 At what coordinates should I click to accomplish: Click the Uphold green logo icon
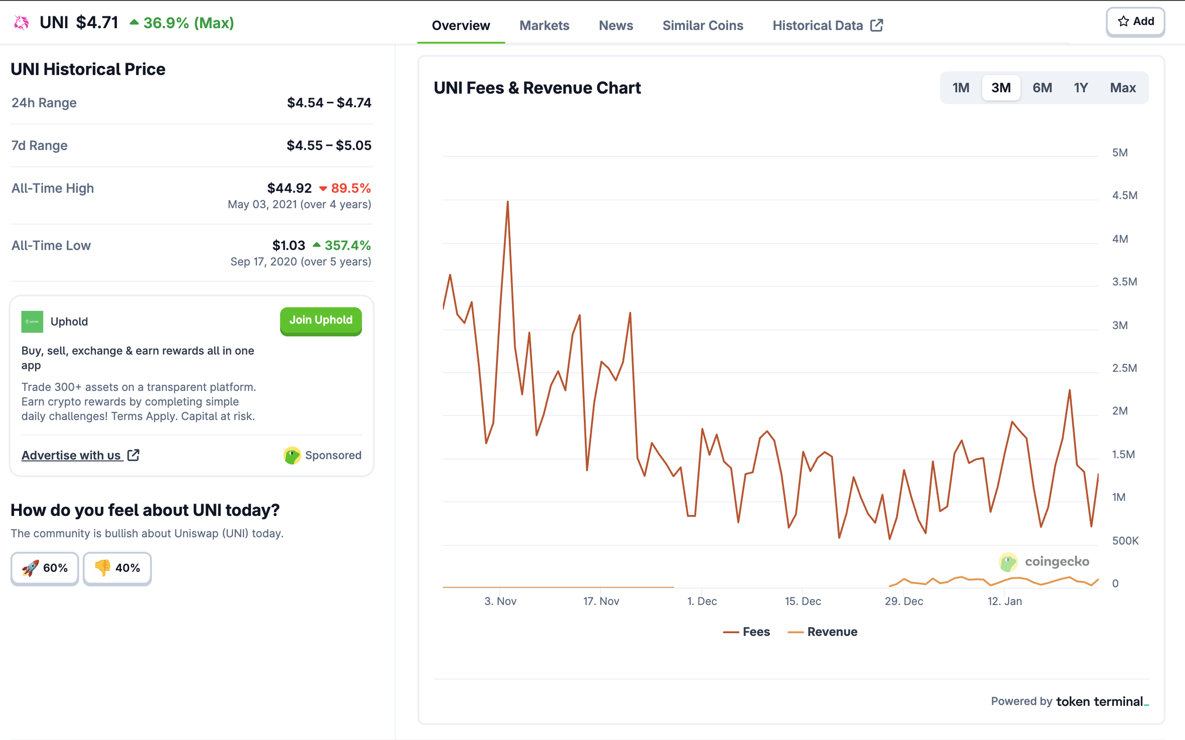click(x=32, y=321)
